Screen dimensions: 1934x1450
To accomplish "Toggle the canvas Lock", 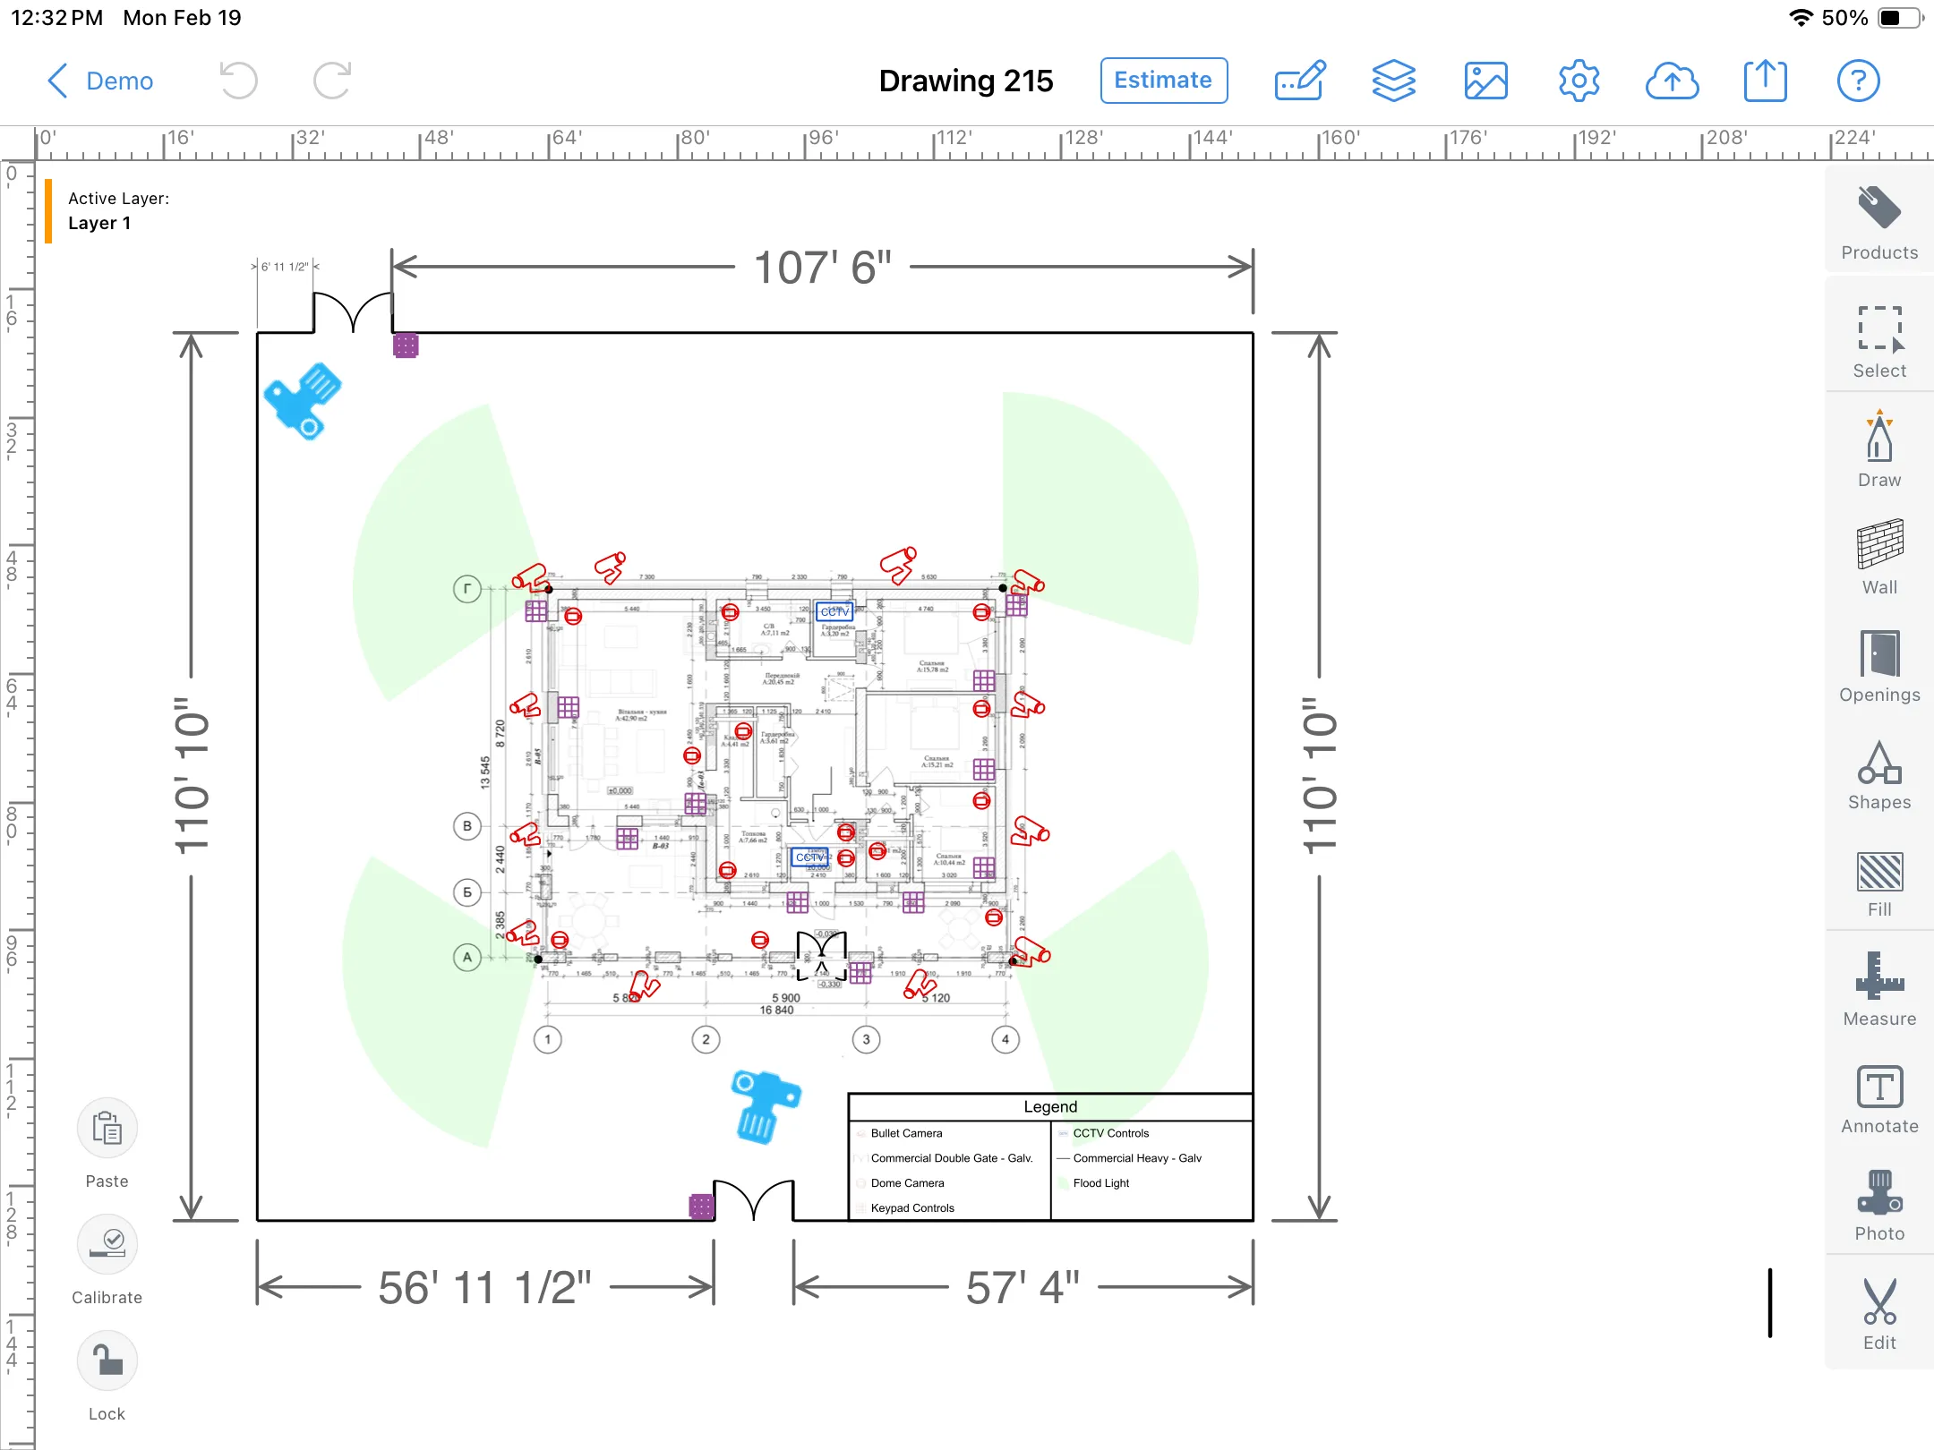I will click(x=107, y=1360).
